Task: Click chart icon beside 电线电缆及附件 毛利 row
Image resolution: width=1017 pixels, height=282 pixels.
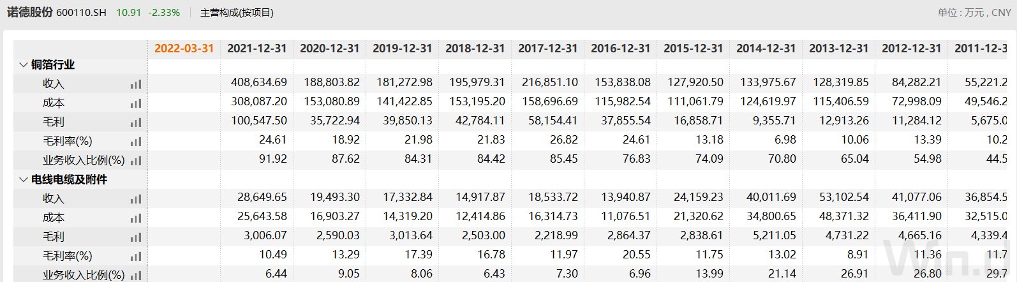Action: tap(135, 237)
